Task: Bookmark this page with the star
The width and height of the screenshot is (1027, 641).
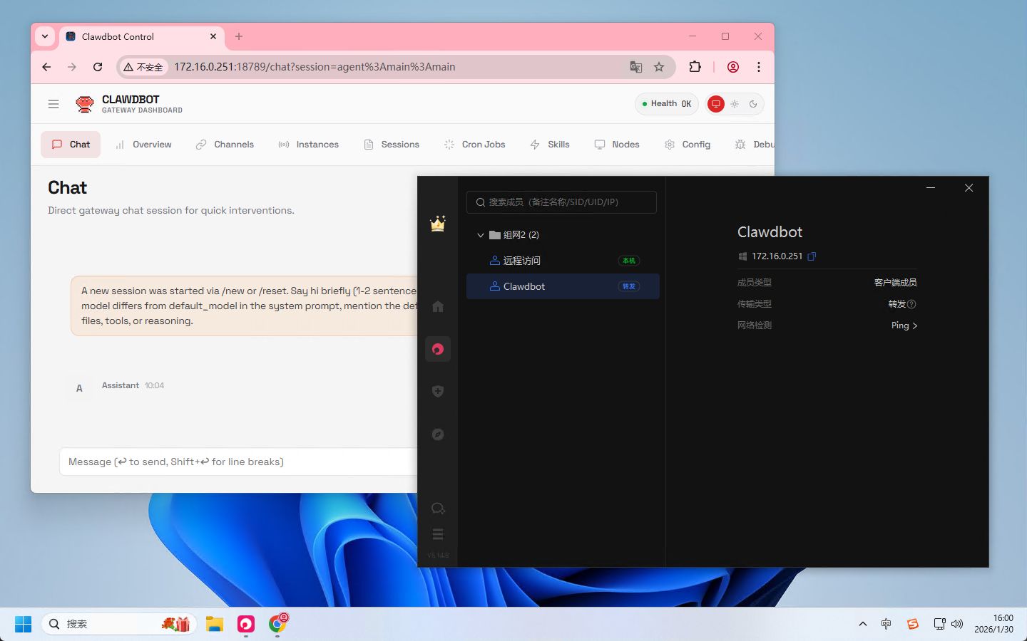Action: click(x=659, y=67)
